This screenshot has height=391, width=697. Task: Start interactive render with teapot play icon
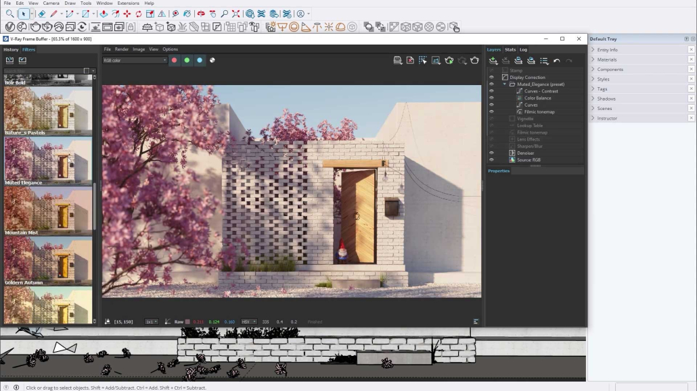click(449, 60)
